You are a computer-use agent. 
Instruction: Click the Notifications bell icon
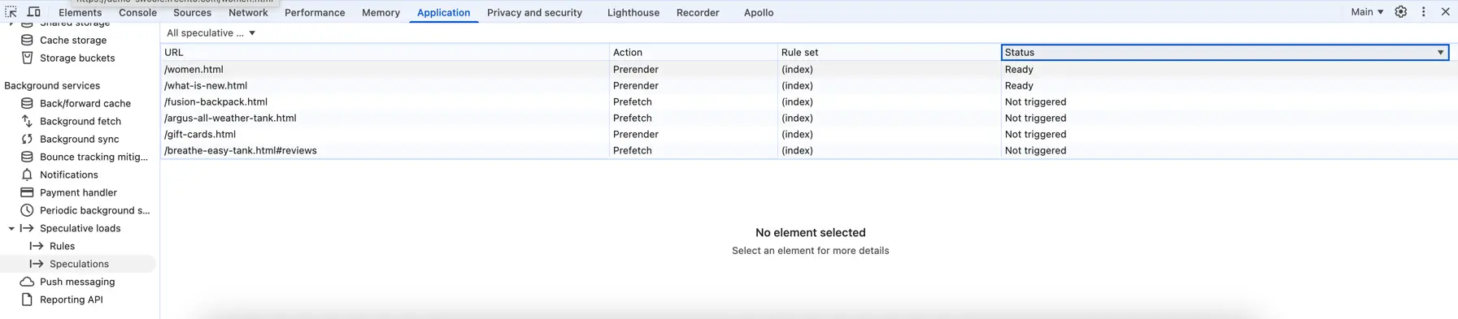(27, 175)
